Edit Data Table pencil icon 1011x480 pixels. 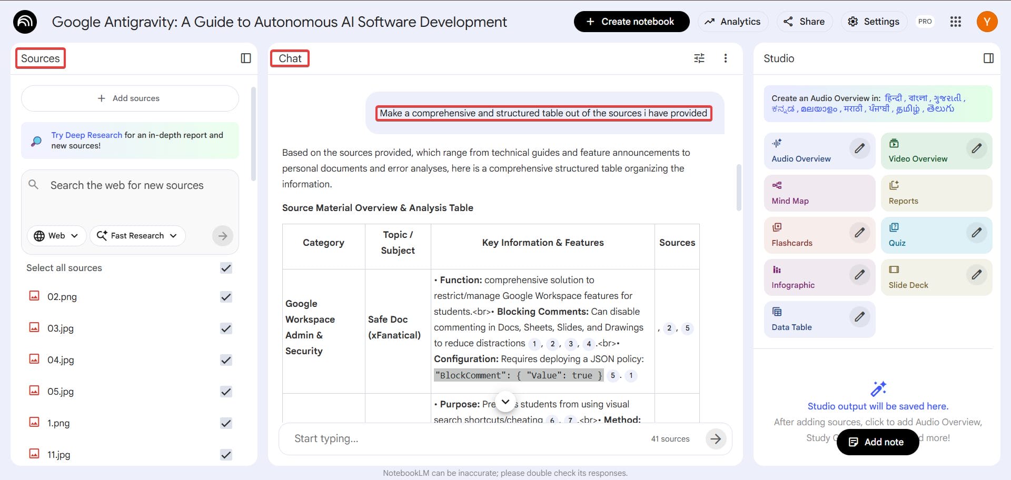(x=859, y=317)
